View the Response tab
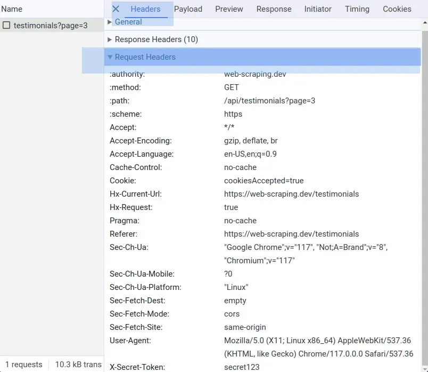 (x=274, y=9)
